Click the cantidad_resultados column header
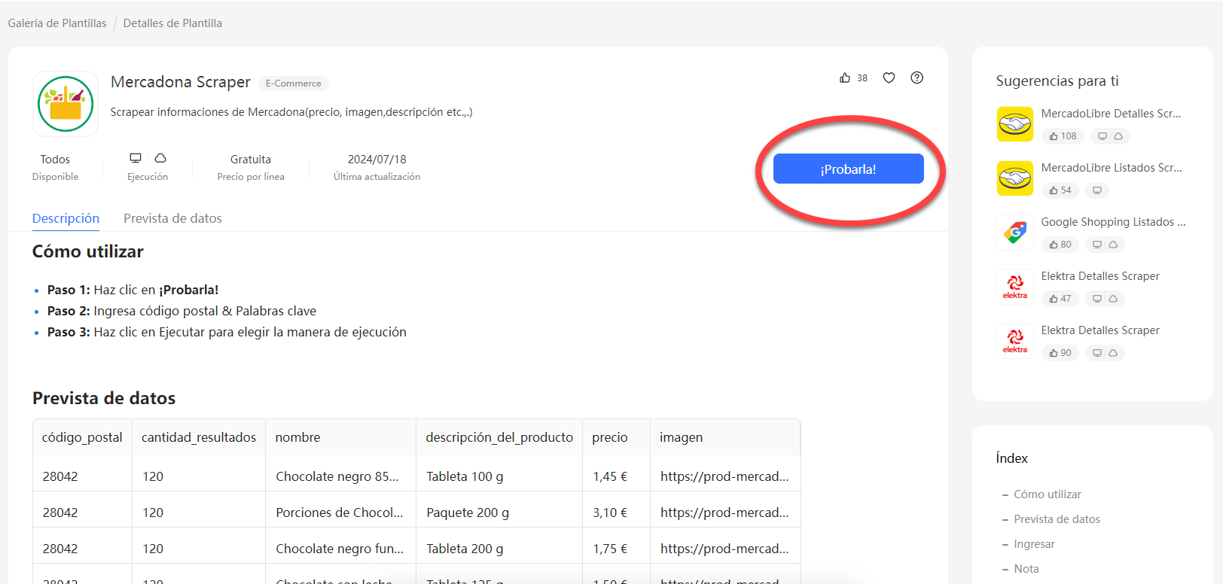This screenshot has height=584, width=1223. pyautogui.click(x=199, y=437)
